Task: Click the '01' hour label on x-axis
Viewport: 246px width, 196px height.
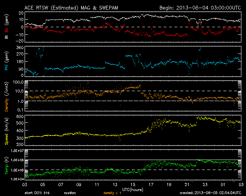Action: (x=223, y=185)
